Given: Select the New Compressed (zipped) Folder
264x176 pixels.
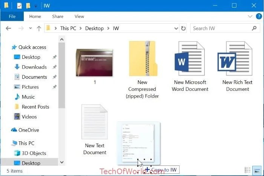Looking at the screenshot, I should (142, 70).
